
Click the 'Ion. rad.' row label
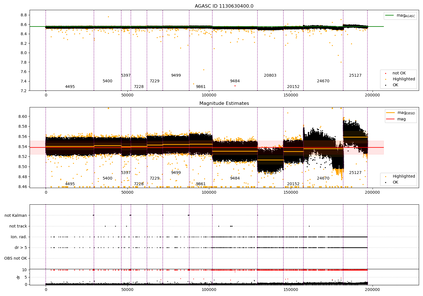tap(19, 237)
